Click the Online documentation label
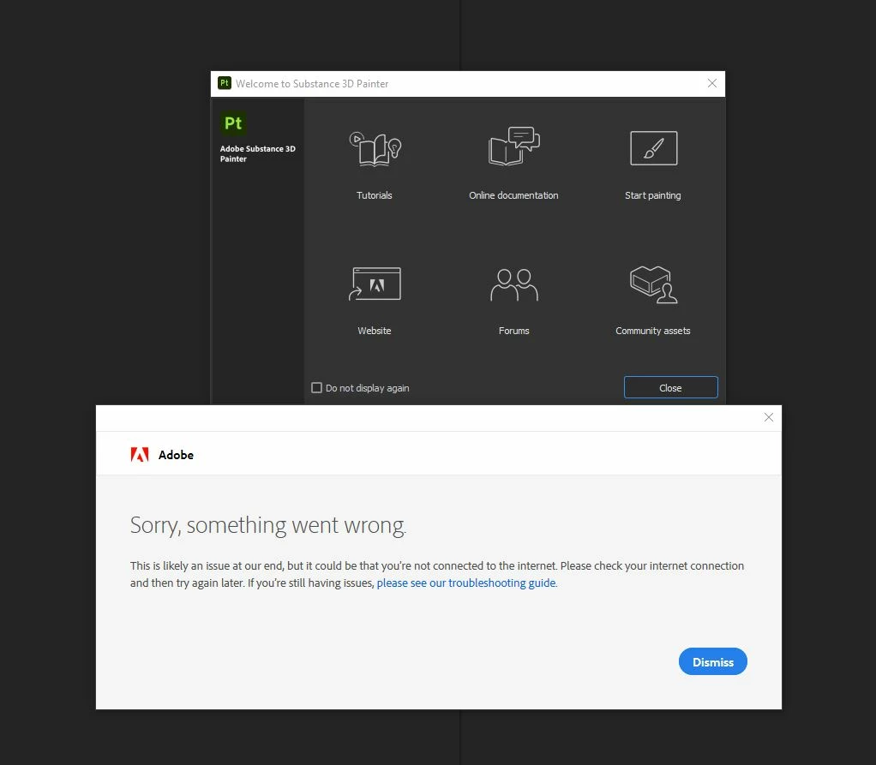This screenshot has height=765, width=876. click(x=513, y=195)
